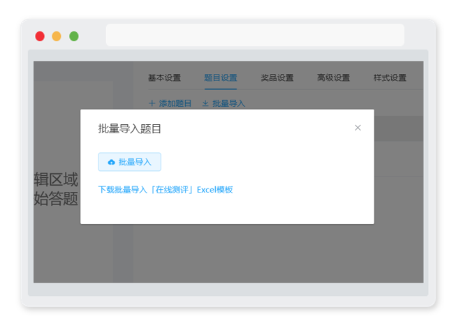Image resolution: width=461 pixels, height=321 pixels.
Task: Focus the browser address bar
Action: pos(255,35)
